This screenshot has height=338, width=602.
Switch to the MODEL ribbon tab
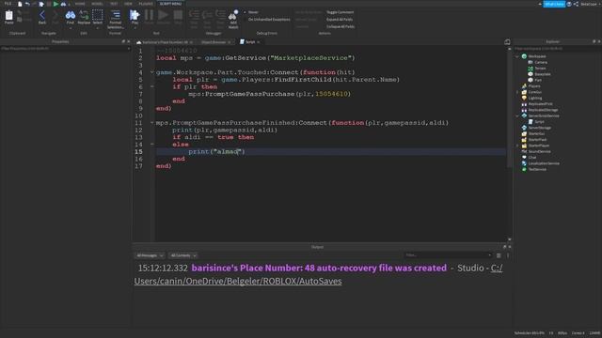coord(97,4)
